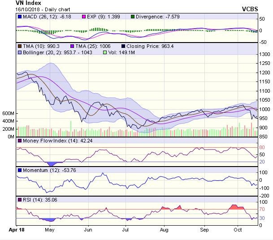Click the -200 value on Momentum axis

264,196
